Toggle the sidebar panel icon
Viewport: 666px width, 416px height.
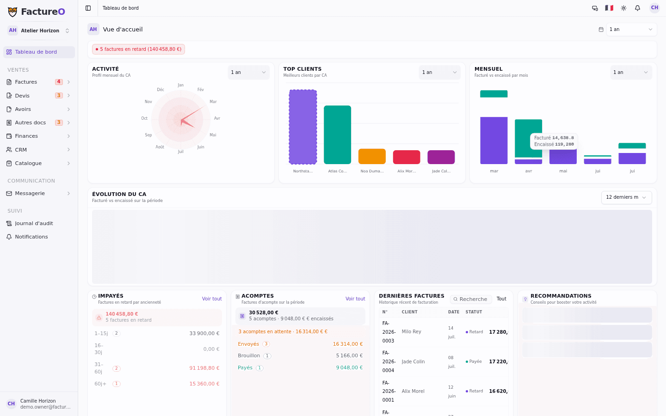pos(88,8)
